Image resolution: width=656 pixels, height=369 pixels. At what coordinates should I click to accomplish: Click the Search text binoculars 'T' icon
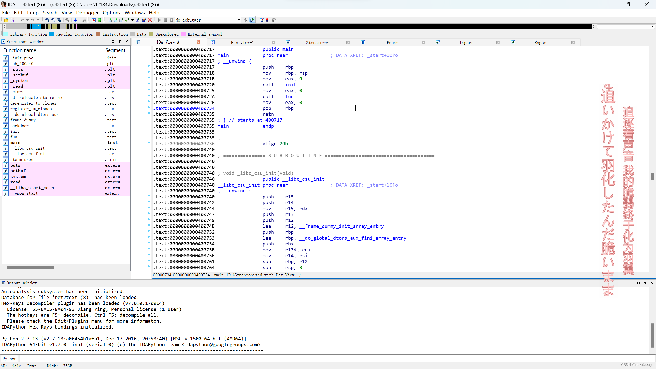[x=53, y=20]
